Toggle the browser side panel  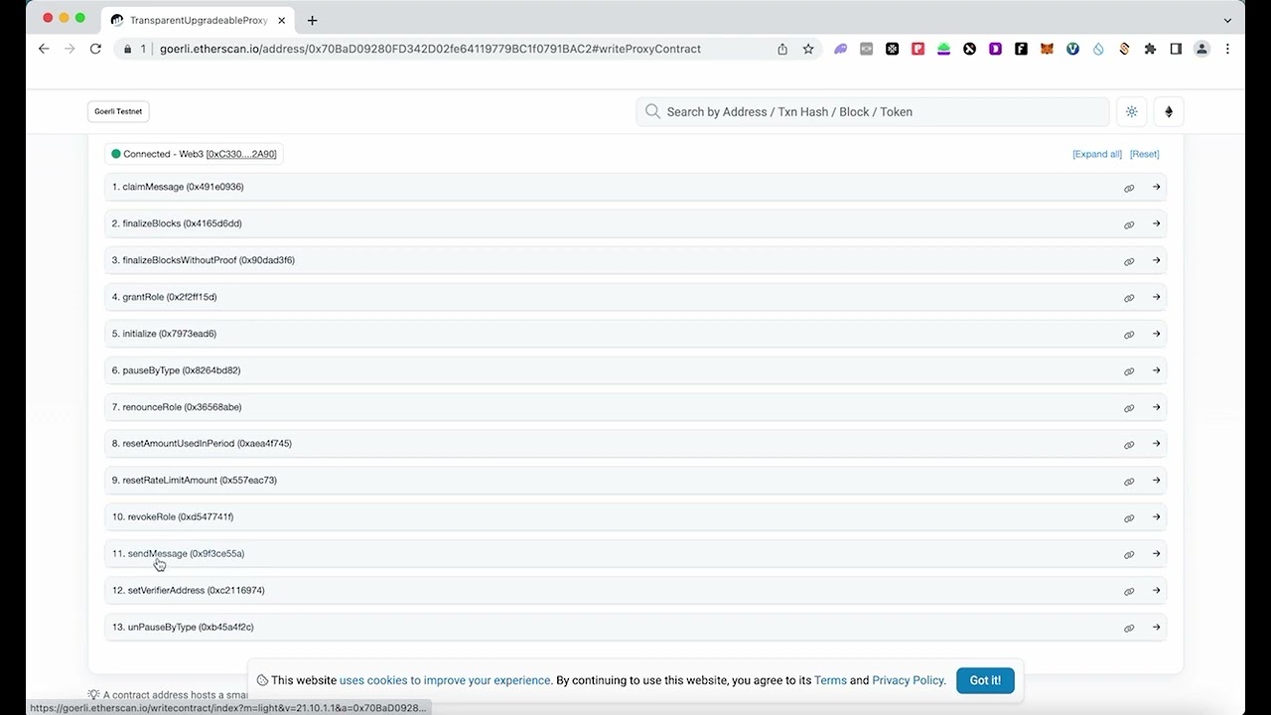(1176, 49)
